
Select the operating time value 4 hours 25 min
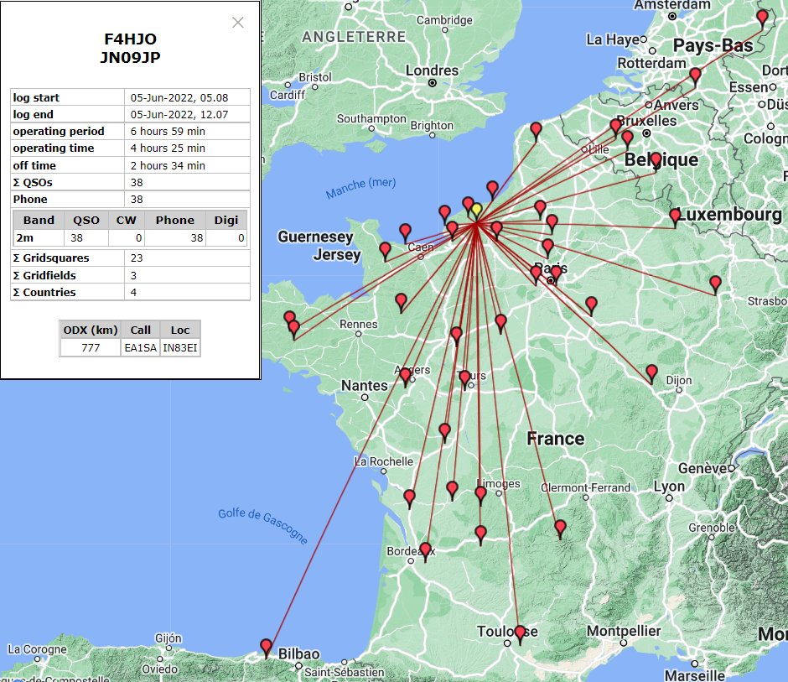click(168, 148)
